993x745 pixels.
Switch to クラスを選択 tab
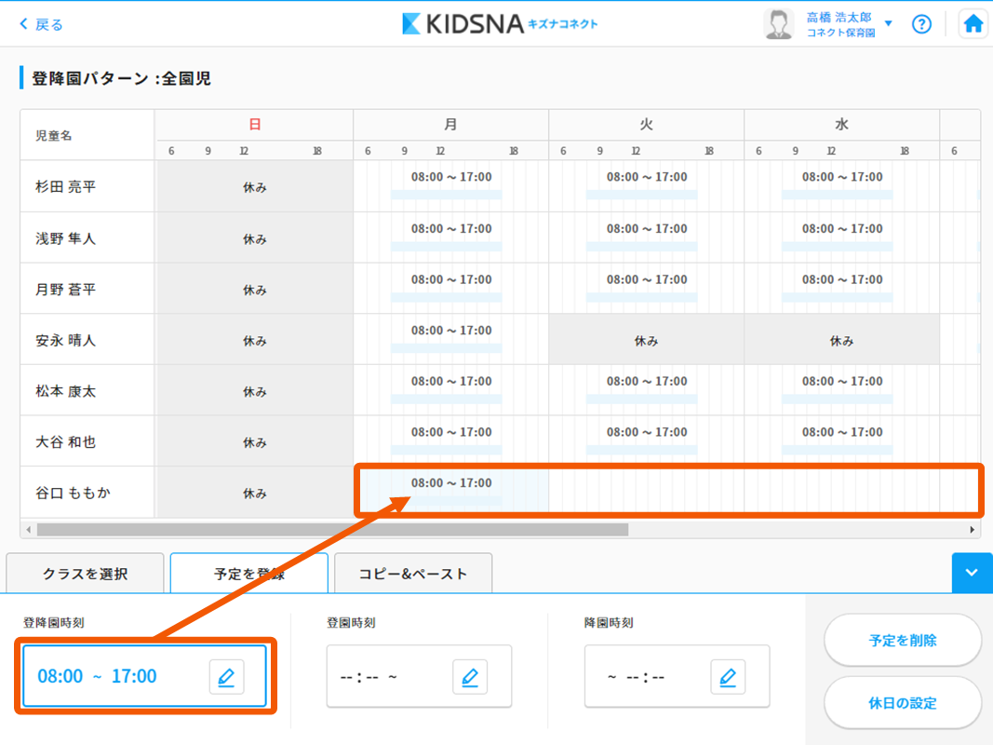(86, 574)
